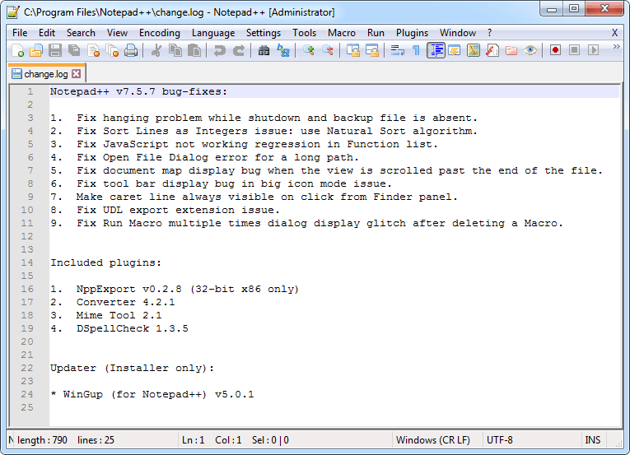Open the Language menu
The height and width of the screenshot is (455, 630).
coord(213,33)
